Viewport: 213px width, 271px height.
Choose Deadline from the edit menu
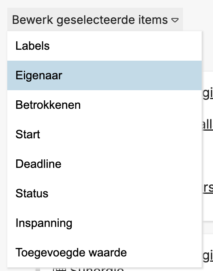pyautogui.click(x=104, y=164)
